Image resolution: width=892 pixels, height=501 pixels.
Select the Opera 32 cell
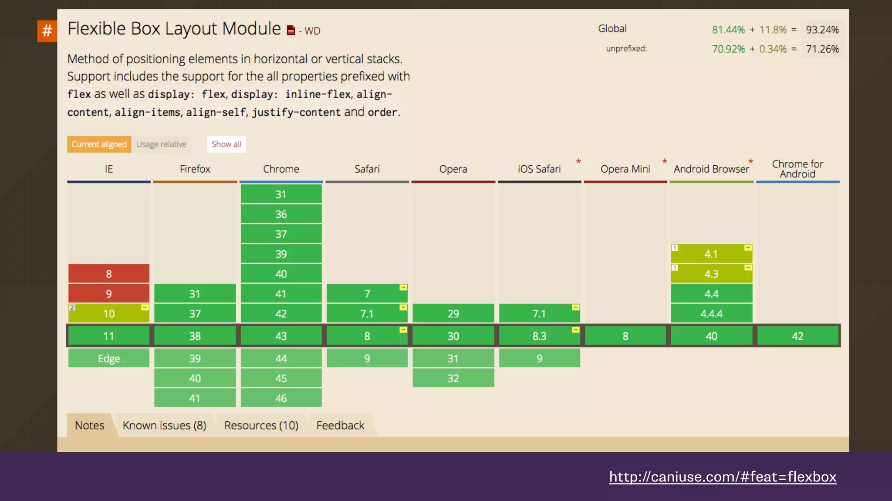tap(453, 378)
